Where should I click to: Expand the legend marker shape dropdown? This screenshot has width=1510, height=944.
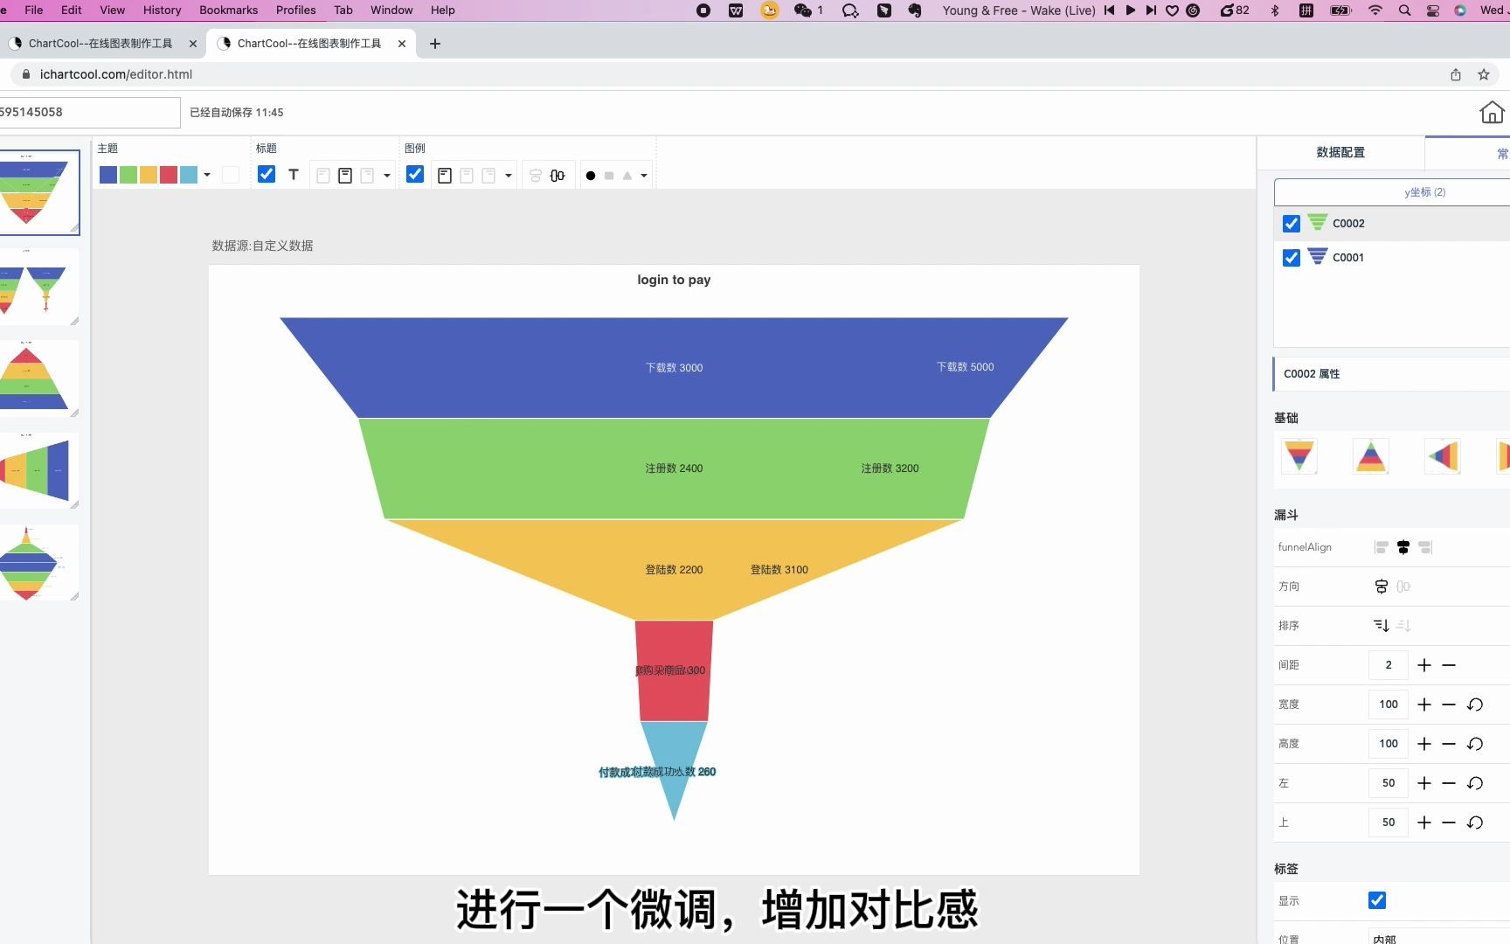[x=644, y=176]
